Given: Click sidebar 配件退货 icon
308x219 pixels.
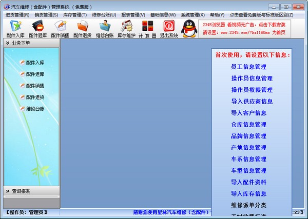Looking at the screenshot, I should tap(22, 97).
